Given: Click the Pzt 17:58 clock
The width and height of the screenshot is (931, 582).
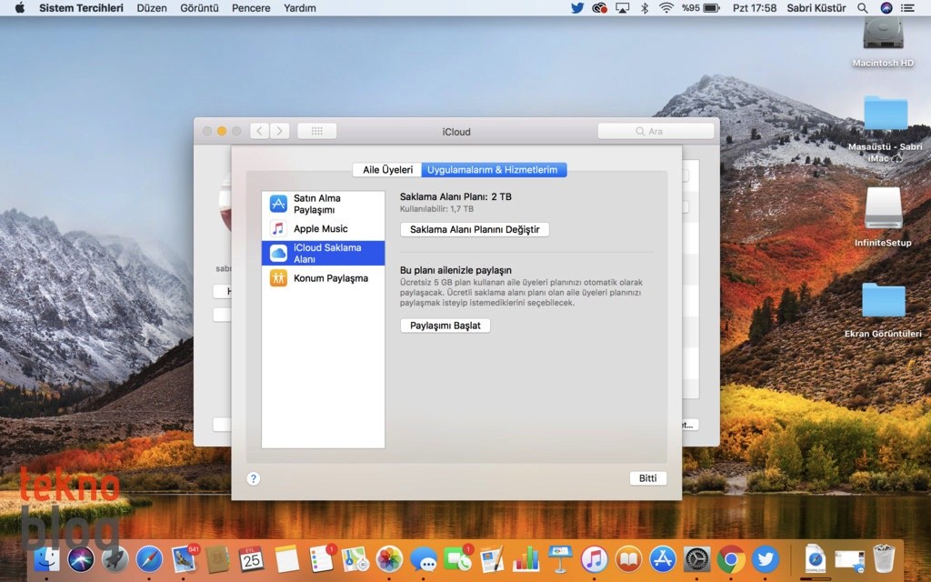Looking at the screenshot, I should (x=755, y=7).
